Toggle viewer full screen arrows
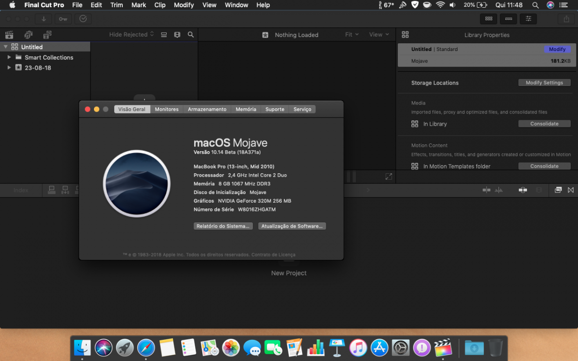 389,177
